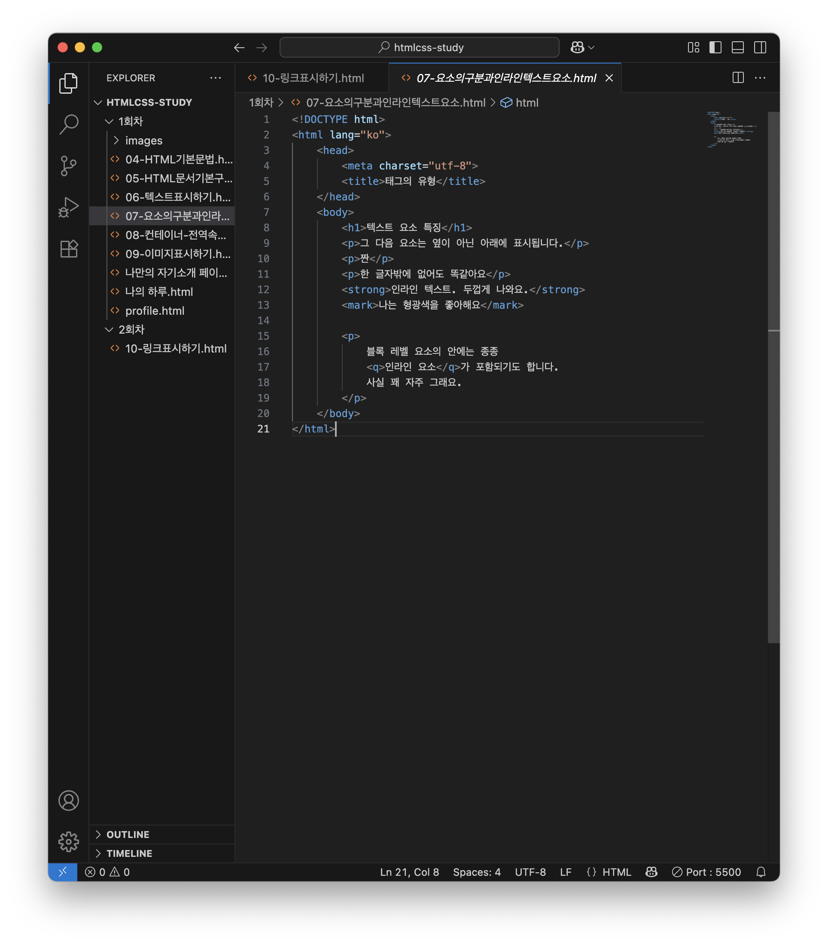Open the Search view in activity bar
828x945 pixels.
(x=68, y=124)
